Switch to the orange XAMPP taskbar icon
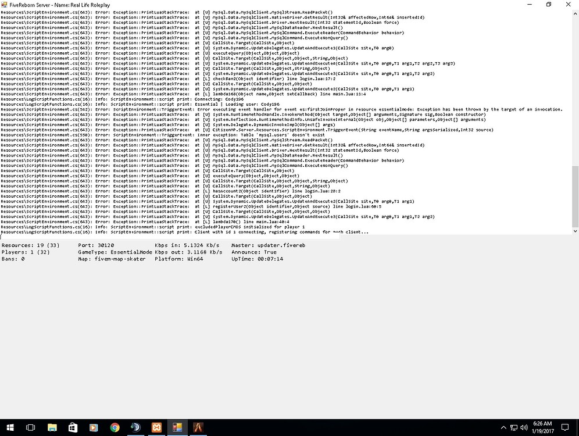579x436 pixels. 156,427
